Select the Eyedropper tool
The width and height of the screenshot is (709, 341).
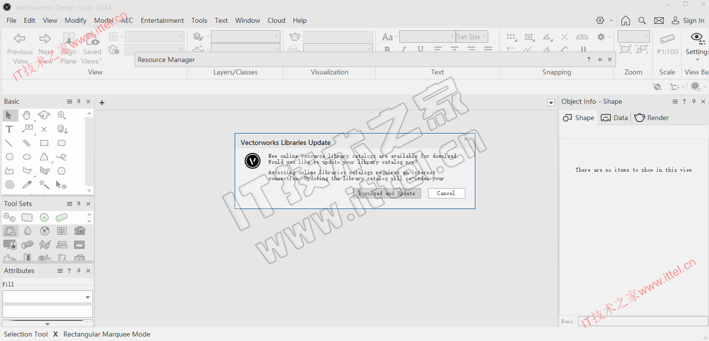pyautogui.click(x=27, y=185)
